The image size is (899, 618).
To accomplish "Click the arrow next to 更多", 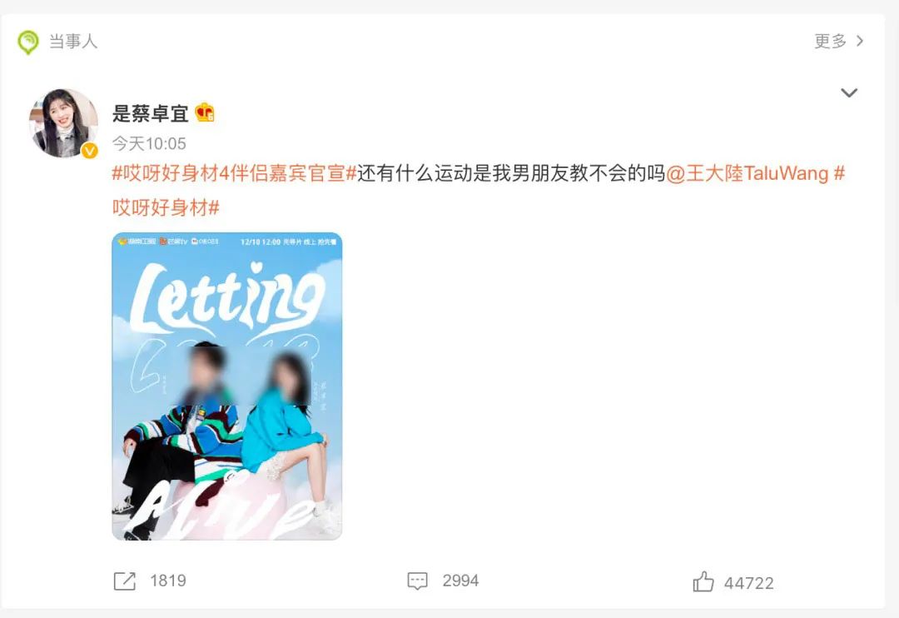I will [859, 41].
